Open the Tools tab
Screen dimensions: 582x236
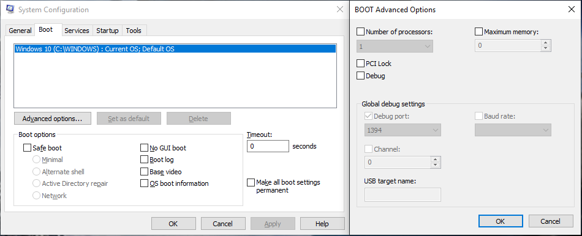134,31
